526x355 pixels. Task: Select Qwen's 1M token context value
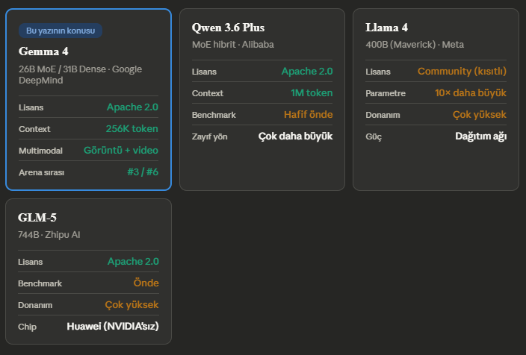(312, 93)
